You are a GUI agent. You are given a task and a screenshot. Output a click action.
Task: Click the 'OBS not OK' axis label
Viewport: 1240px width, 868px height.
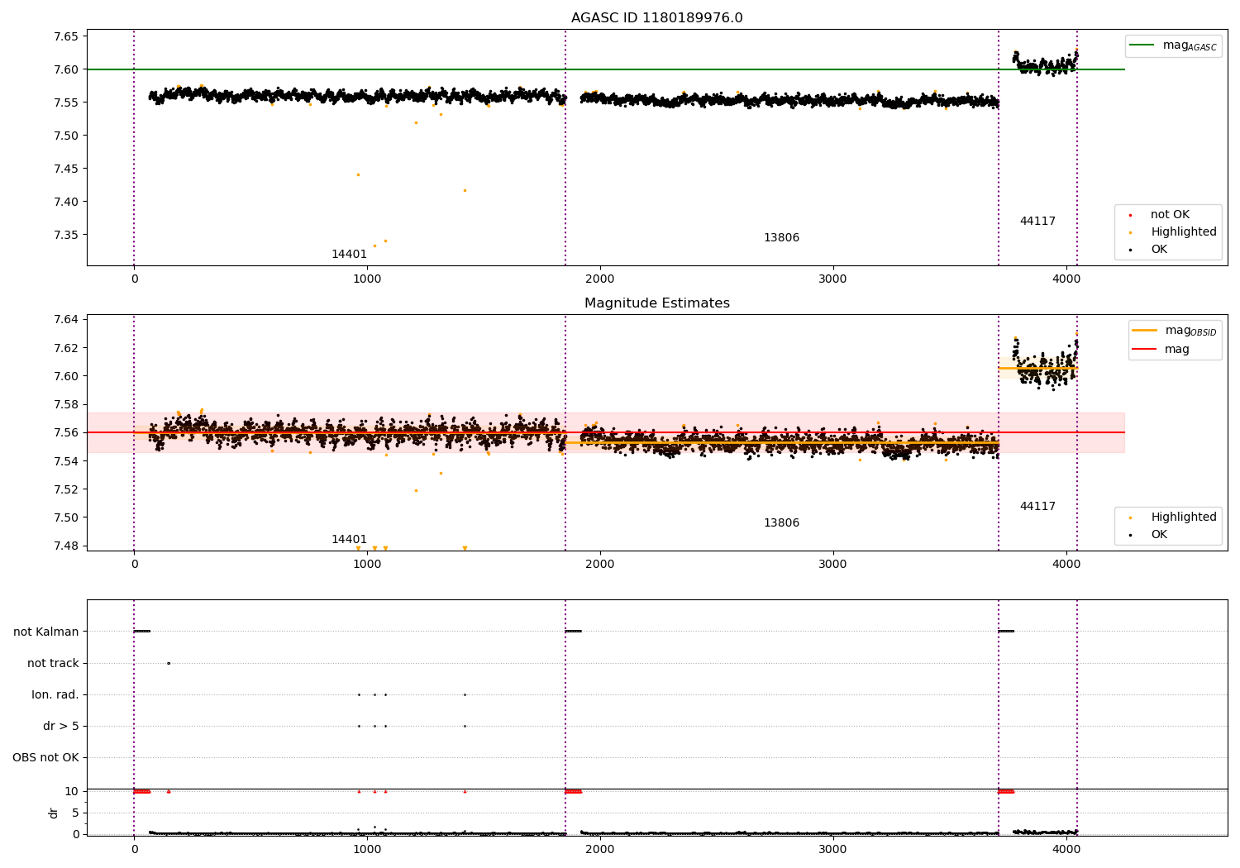click(x=46, y=758)
